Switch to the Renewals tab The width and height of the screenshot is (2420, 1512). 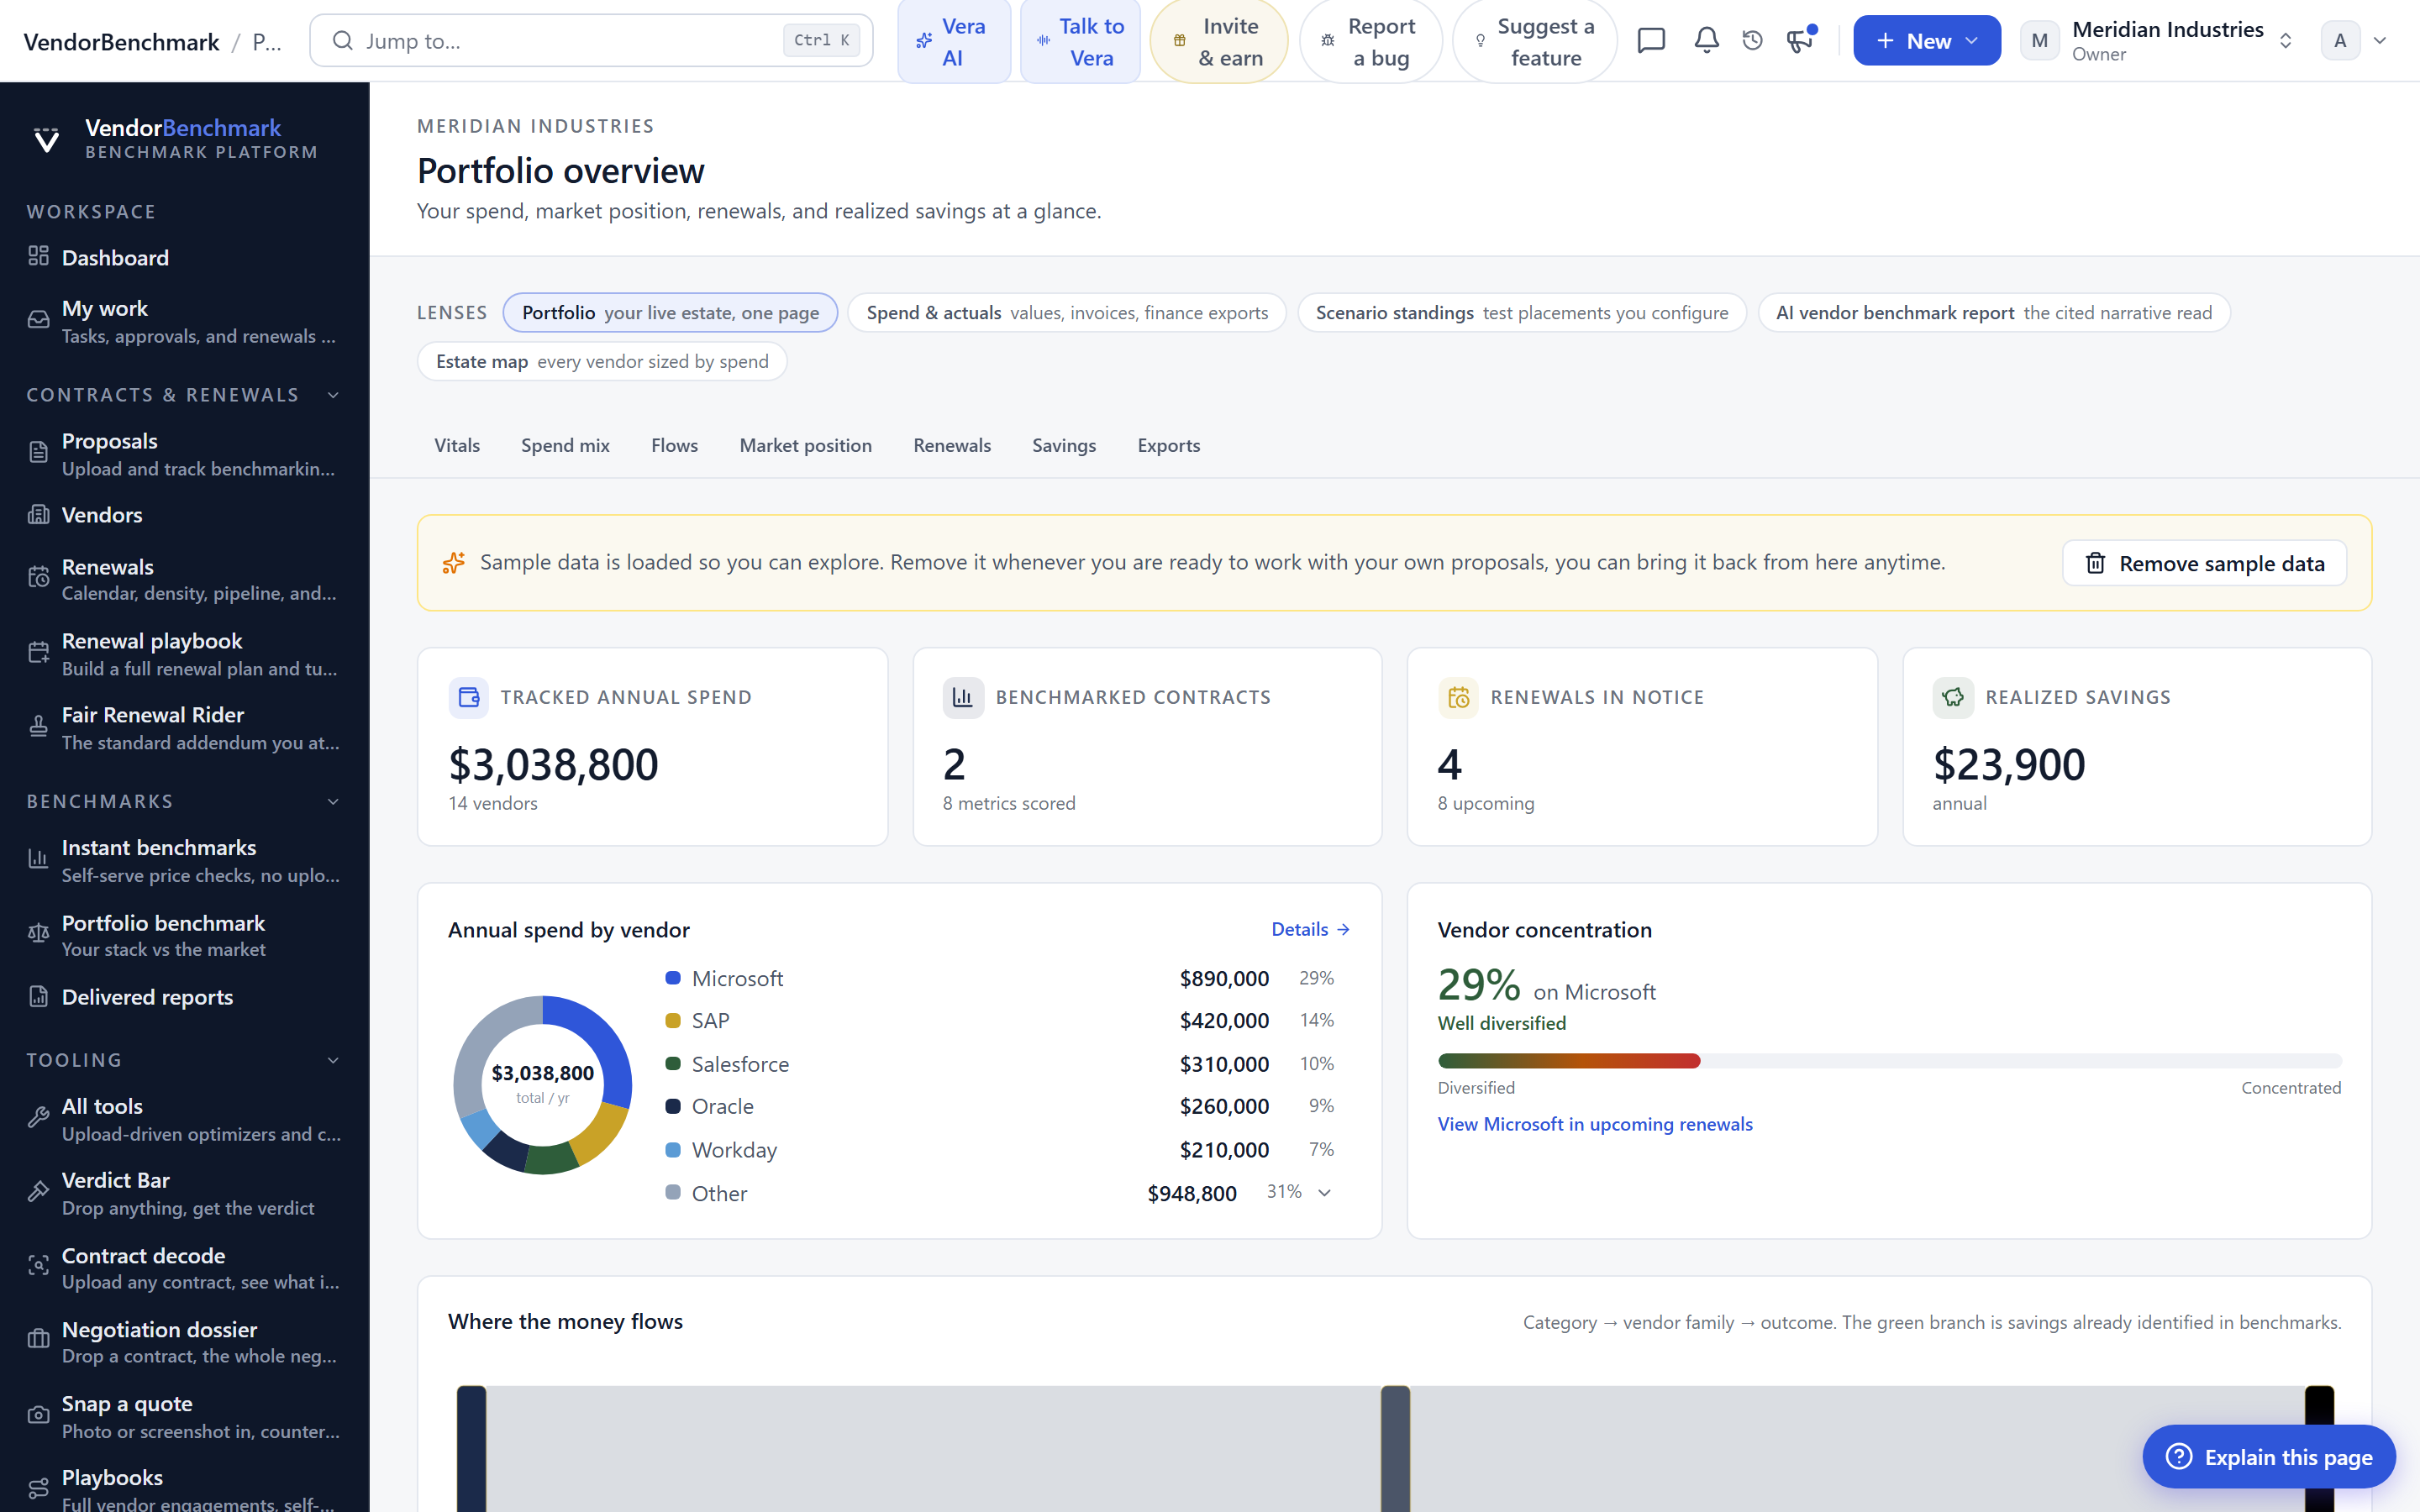point(952,445)
